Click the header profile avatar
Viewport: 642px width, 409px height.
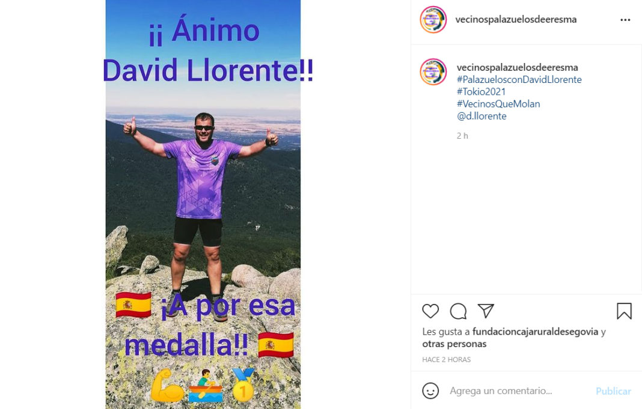click(x=433, y=20)
